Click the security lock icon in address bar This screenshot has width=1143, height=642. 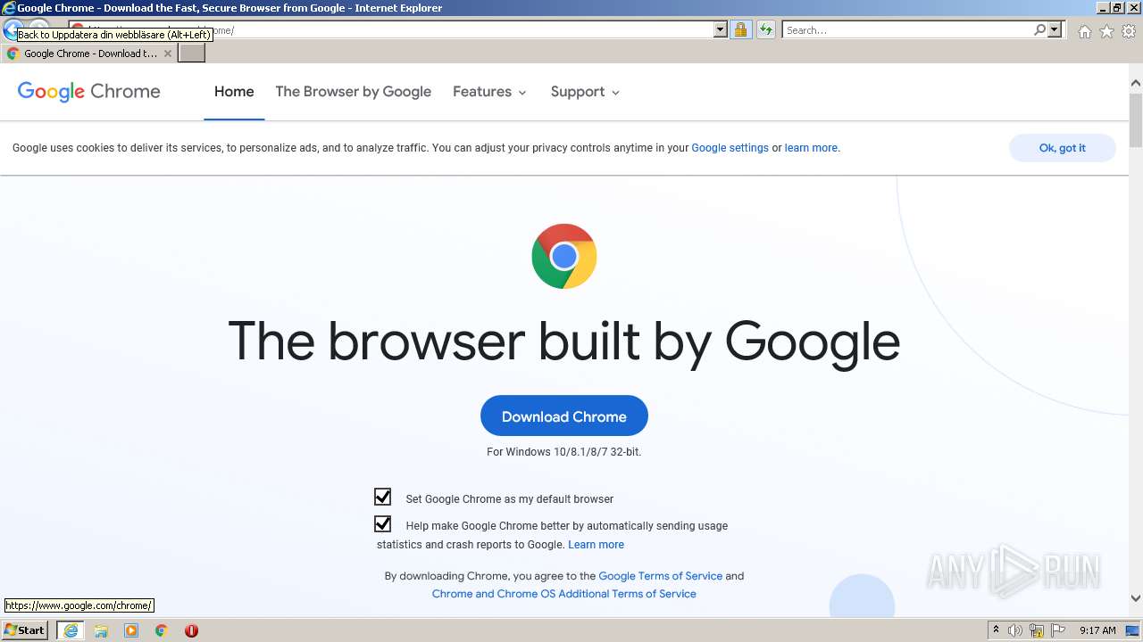(x=740, y=29)
